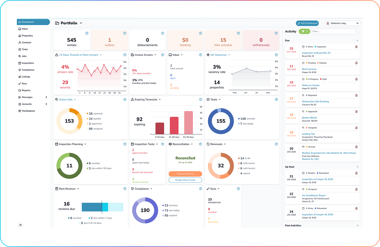This screenshot has height=247, width=380.
Task: Click the Enable Bank Feeds button
Action: 185,180
